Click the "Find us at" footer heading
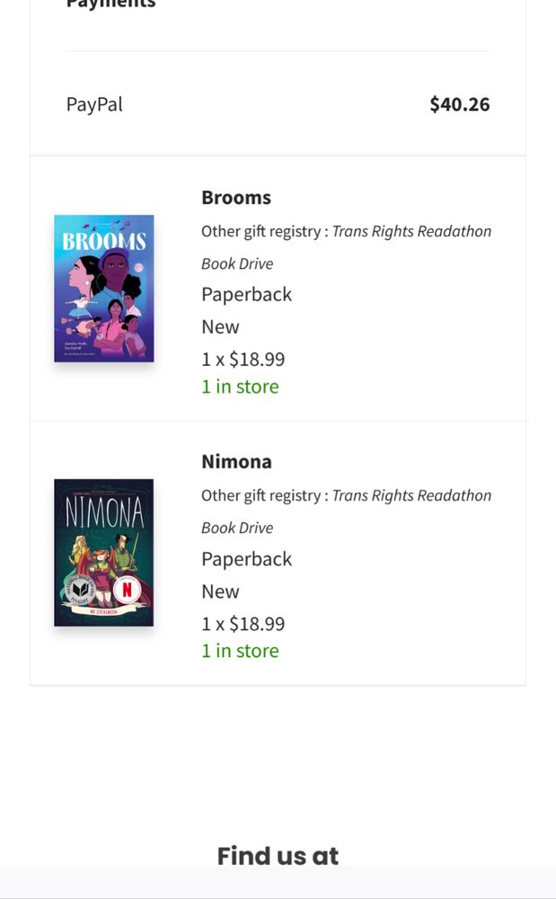Viewport: 556px width, 899px height. (x=278, y=856)
